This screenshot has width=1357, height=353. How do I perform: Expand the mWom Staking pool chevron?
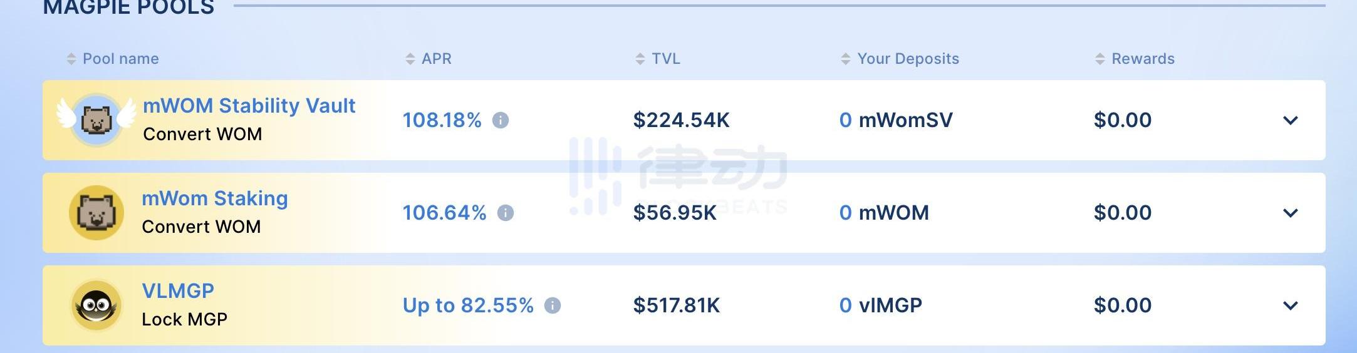click(x=1291, y=213)
